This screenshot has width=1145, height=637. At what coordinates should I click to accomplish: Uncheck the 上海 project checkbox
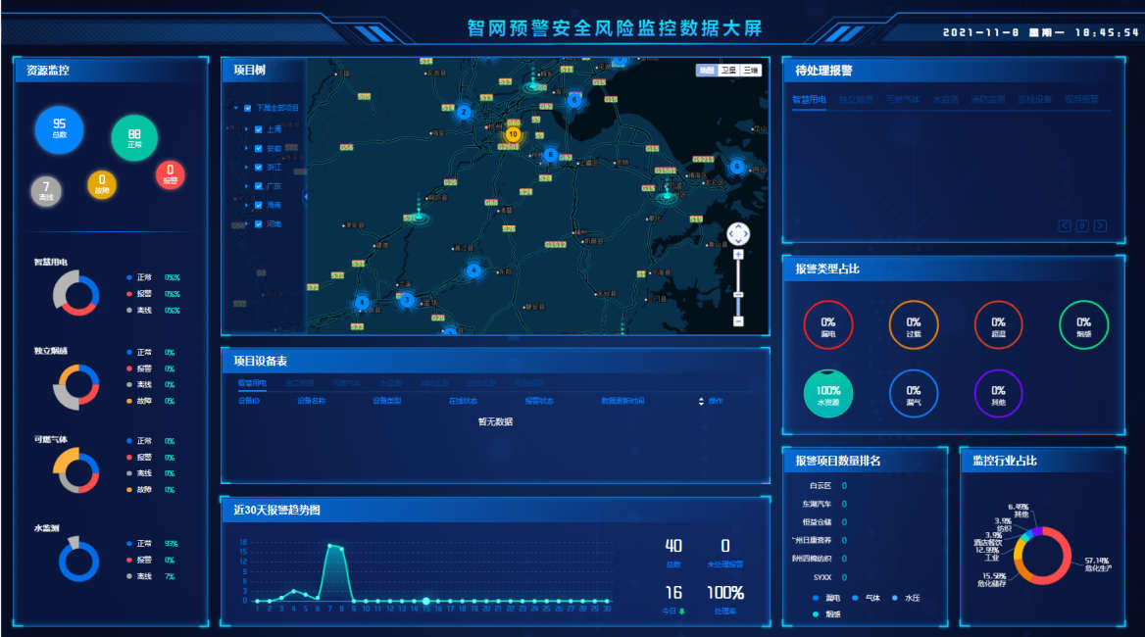coord(258,128)
